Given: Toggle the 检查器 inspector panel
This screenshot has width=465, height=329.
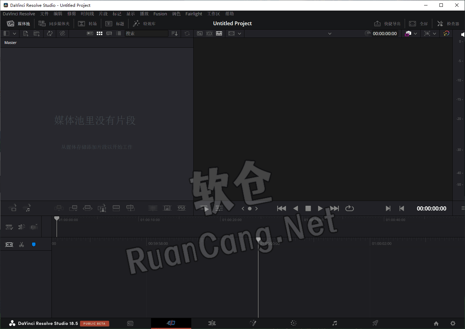Looking at the screenshot, I should point(448,23).
